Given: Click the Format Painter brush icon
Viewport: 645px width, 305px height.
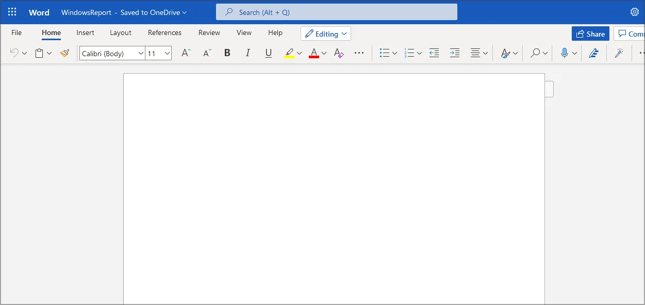Looking at the screenshot, I should 64,53.
